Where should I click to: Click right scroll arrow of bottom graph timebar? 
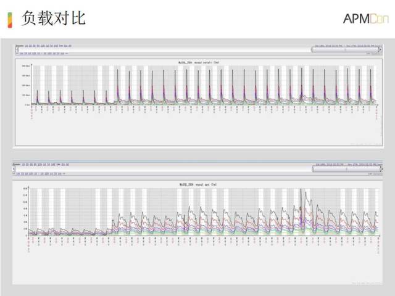pos(381,169)
